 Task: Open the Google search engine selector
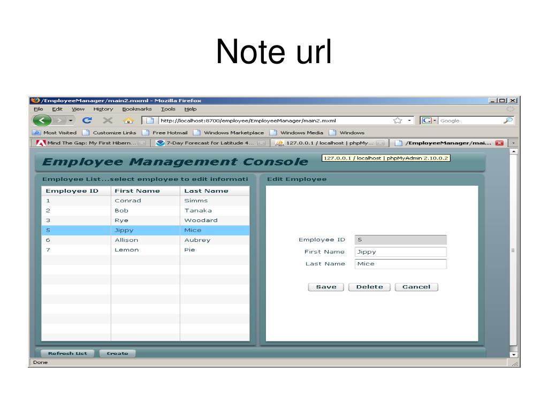point(429,120)
